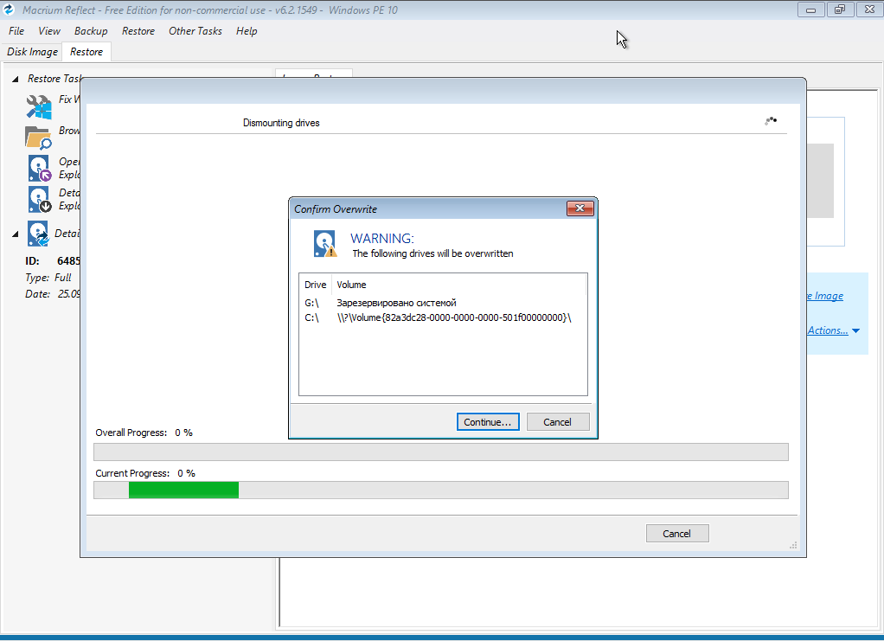Click the progress window resize grip
The height and width of the screenshot is (641, 884).
793,545
